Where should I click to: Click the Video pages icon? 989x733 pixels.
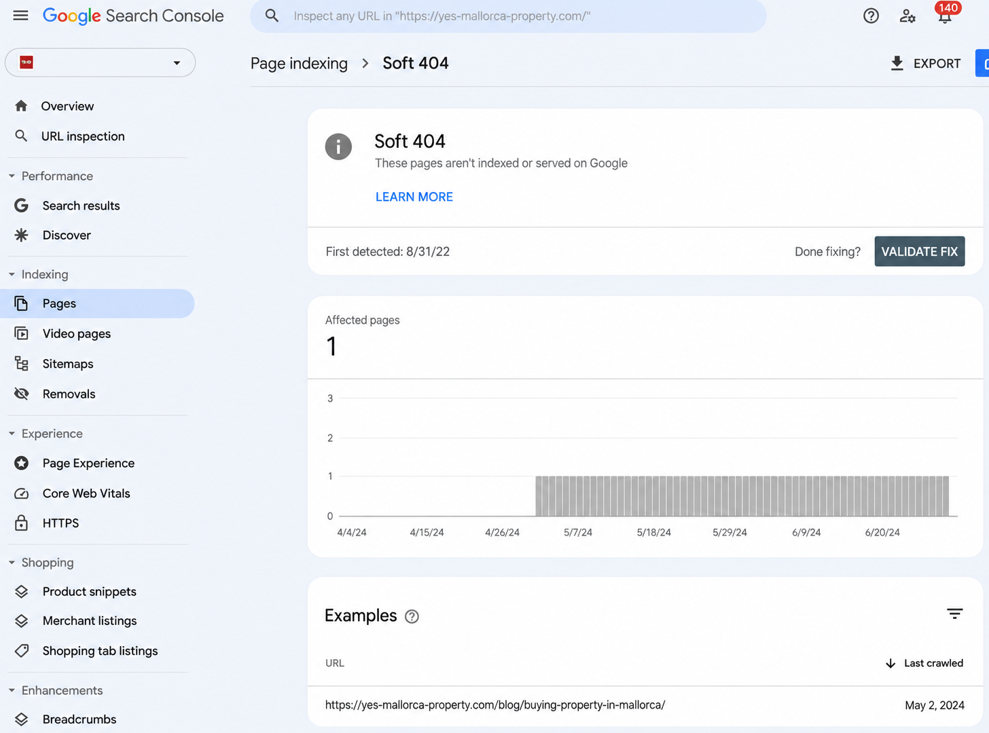click(x=21, y=333)
